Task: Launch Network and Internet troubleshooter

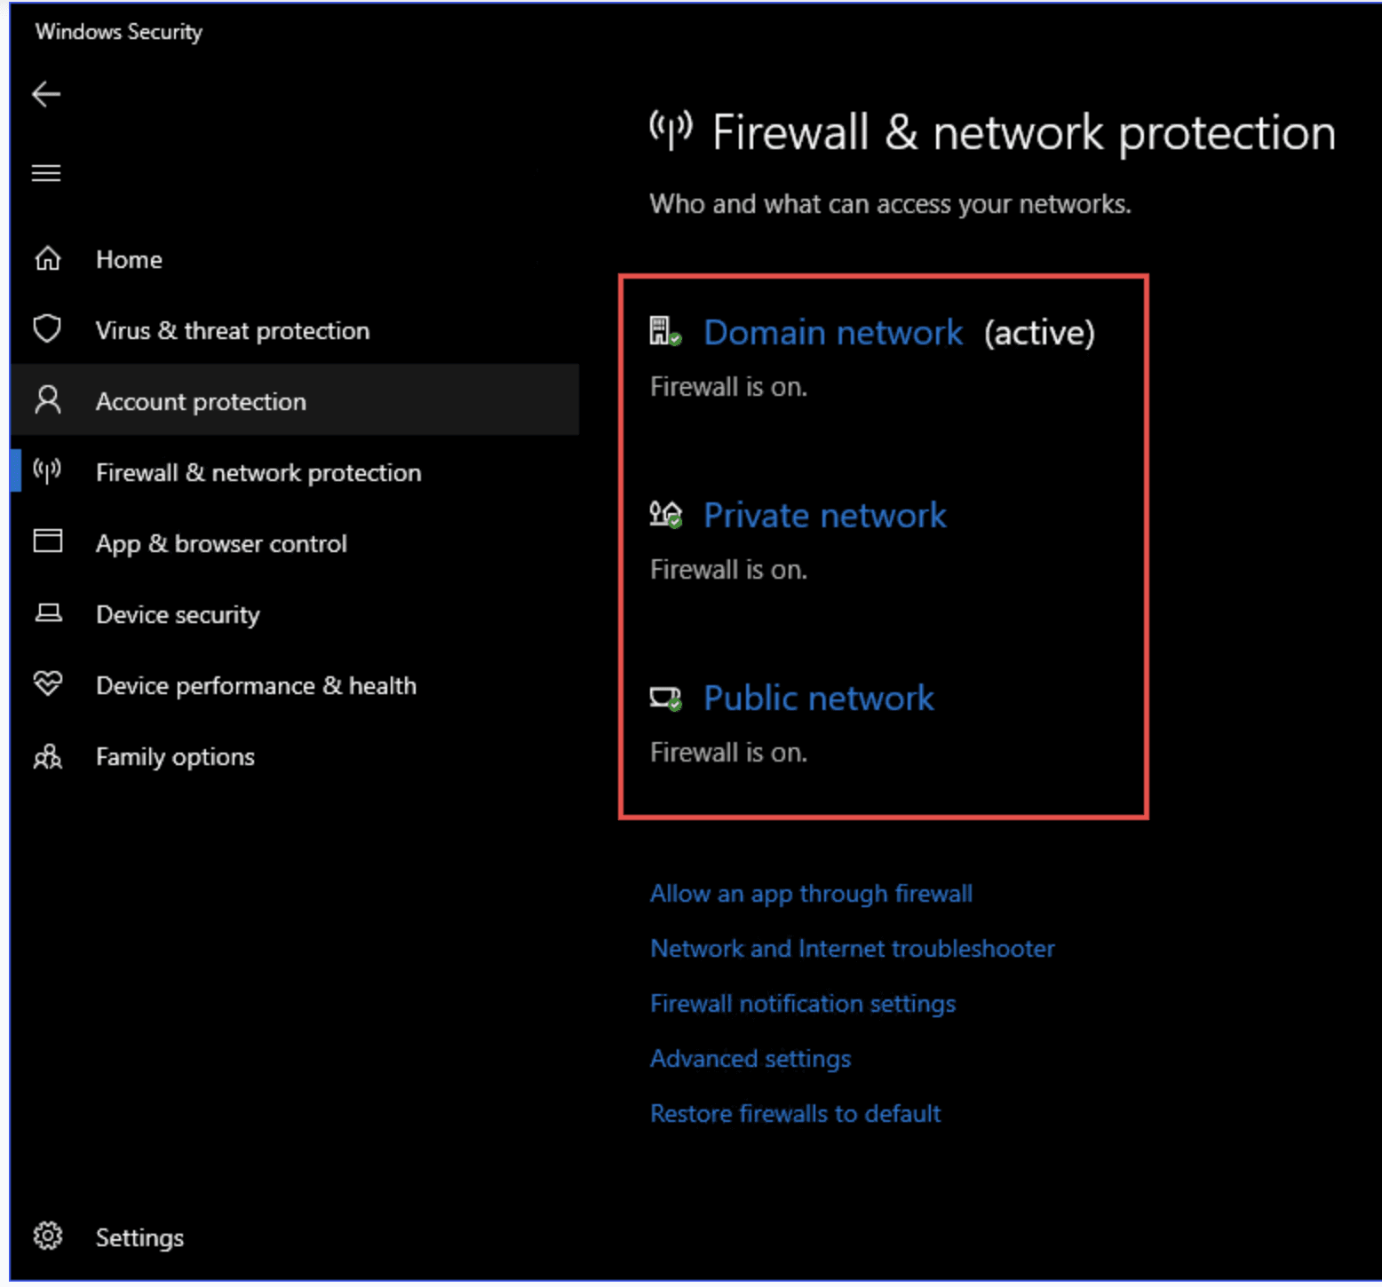Action: click(852, 949)
